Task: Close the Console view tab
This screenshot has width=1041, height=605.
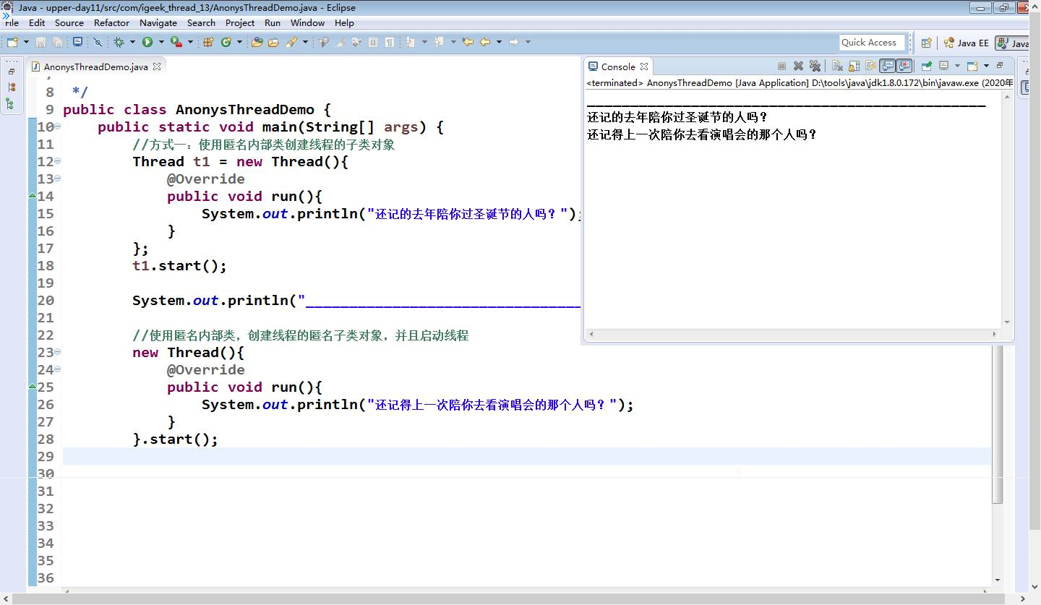Action: [x=644, y=66]
